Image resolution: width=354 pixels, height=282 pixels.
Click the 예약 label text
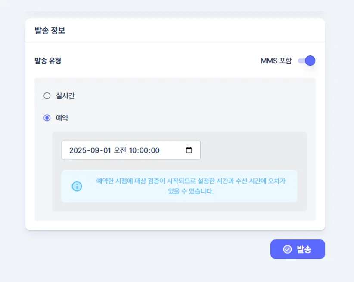point(62,118)
